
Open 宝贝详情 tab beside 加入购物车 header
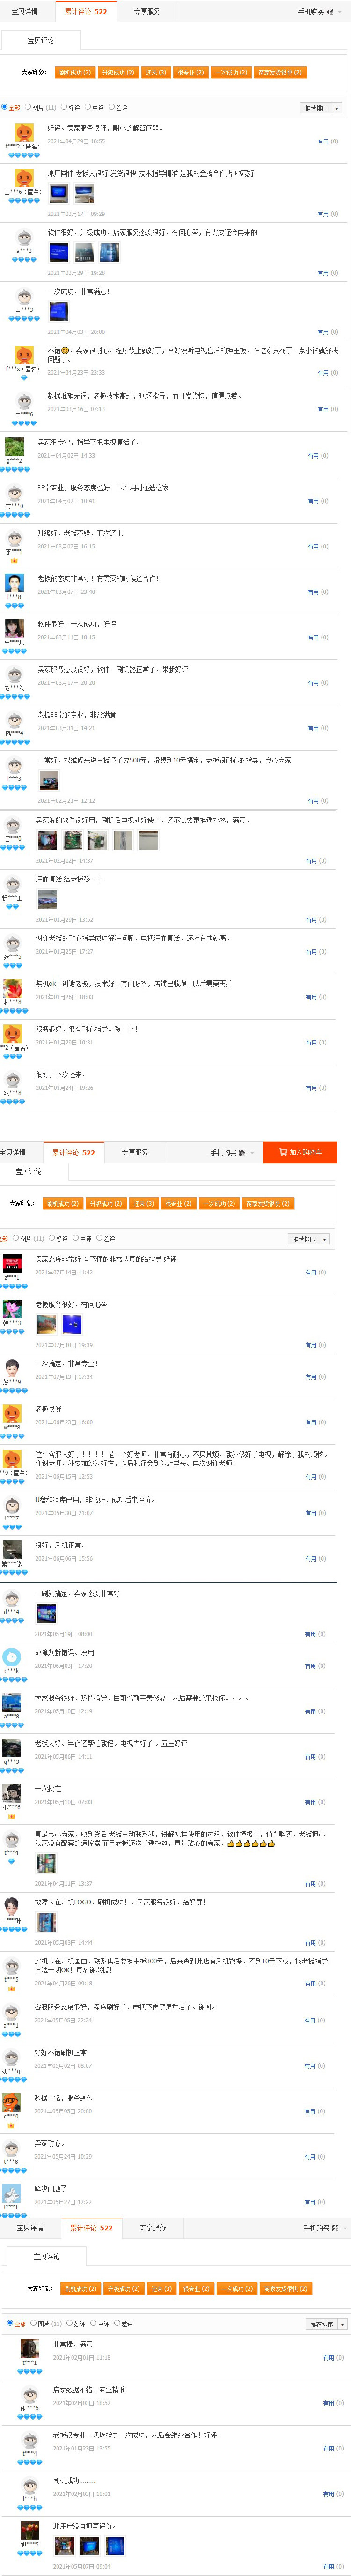coord(13,1152)
